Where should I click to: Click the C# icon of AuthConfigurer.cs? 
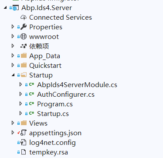tap(31, 94)
